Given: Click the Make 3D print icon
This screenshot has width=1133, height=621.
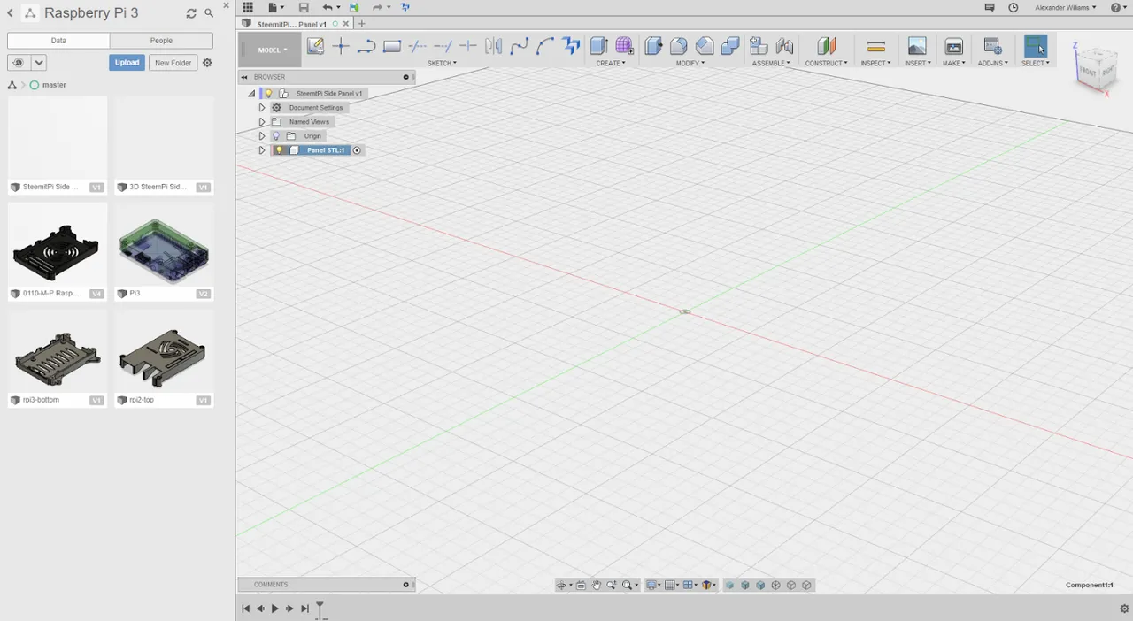Looking at the screenshot, I should 953,46.
